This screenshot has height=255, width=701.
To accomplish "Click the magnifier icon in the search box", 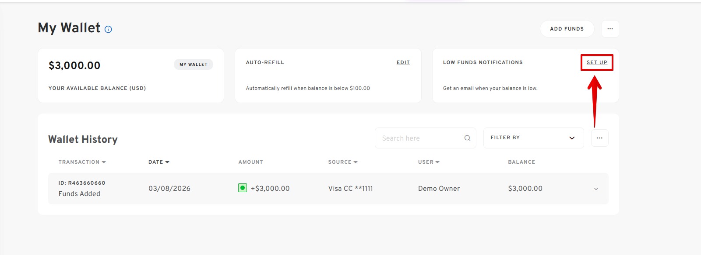I will (467, 138).
